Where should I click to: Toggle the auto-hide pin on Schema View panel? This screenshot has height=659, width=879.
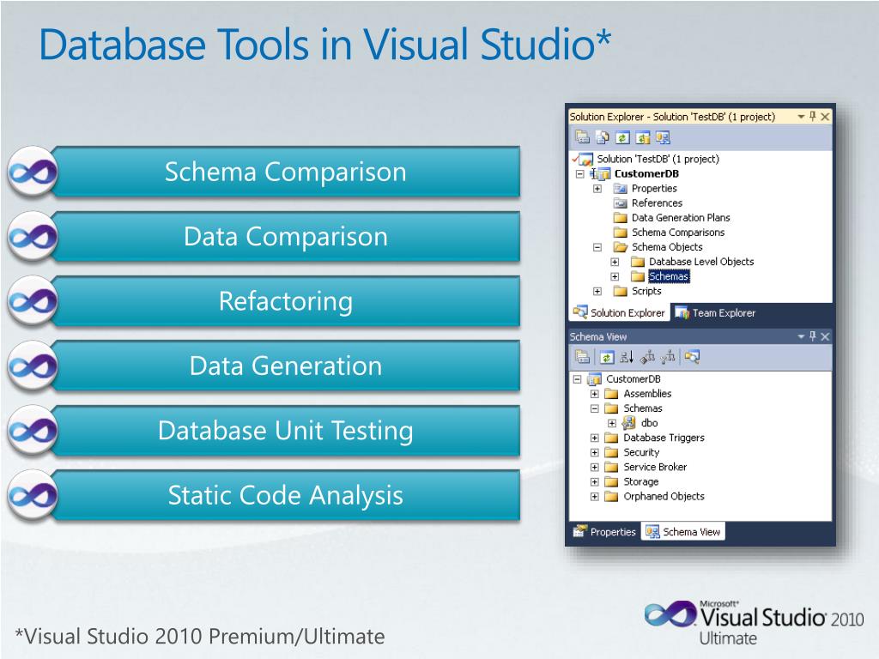point(813,336)
